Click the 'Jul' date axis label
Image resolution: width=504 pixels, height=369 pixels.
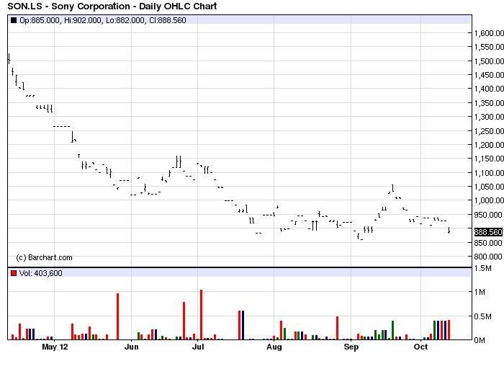pyautogui.click(x=198, y=347)
